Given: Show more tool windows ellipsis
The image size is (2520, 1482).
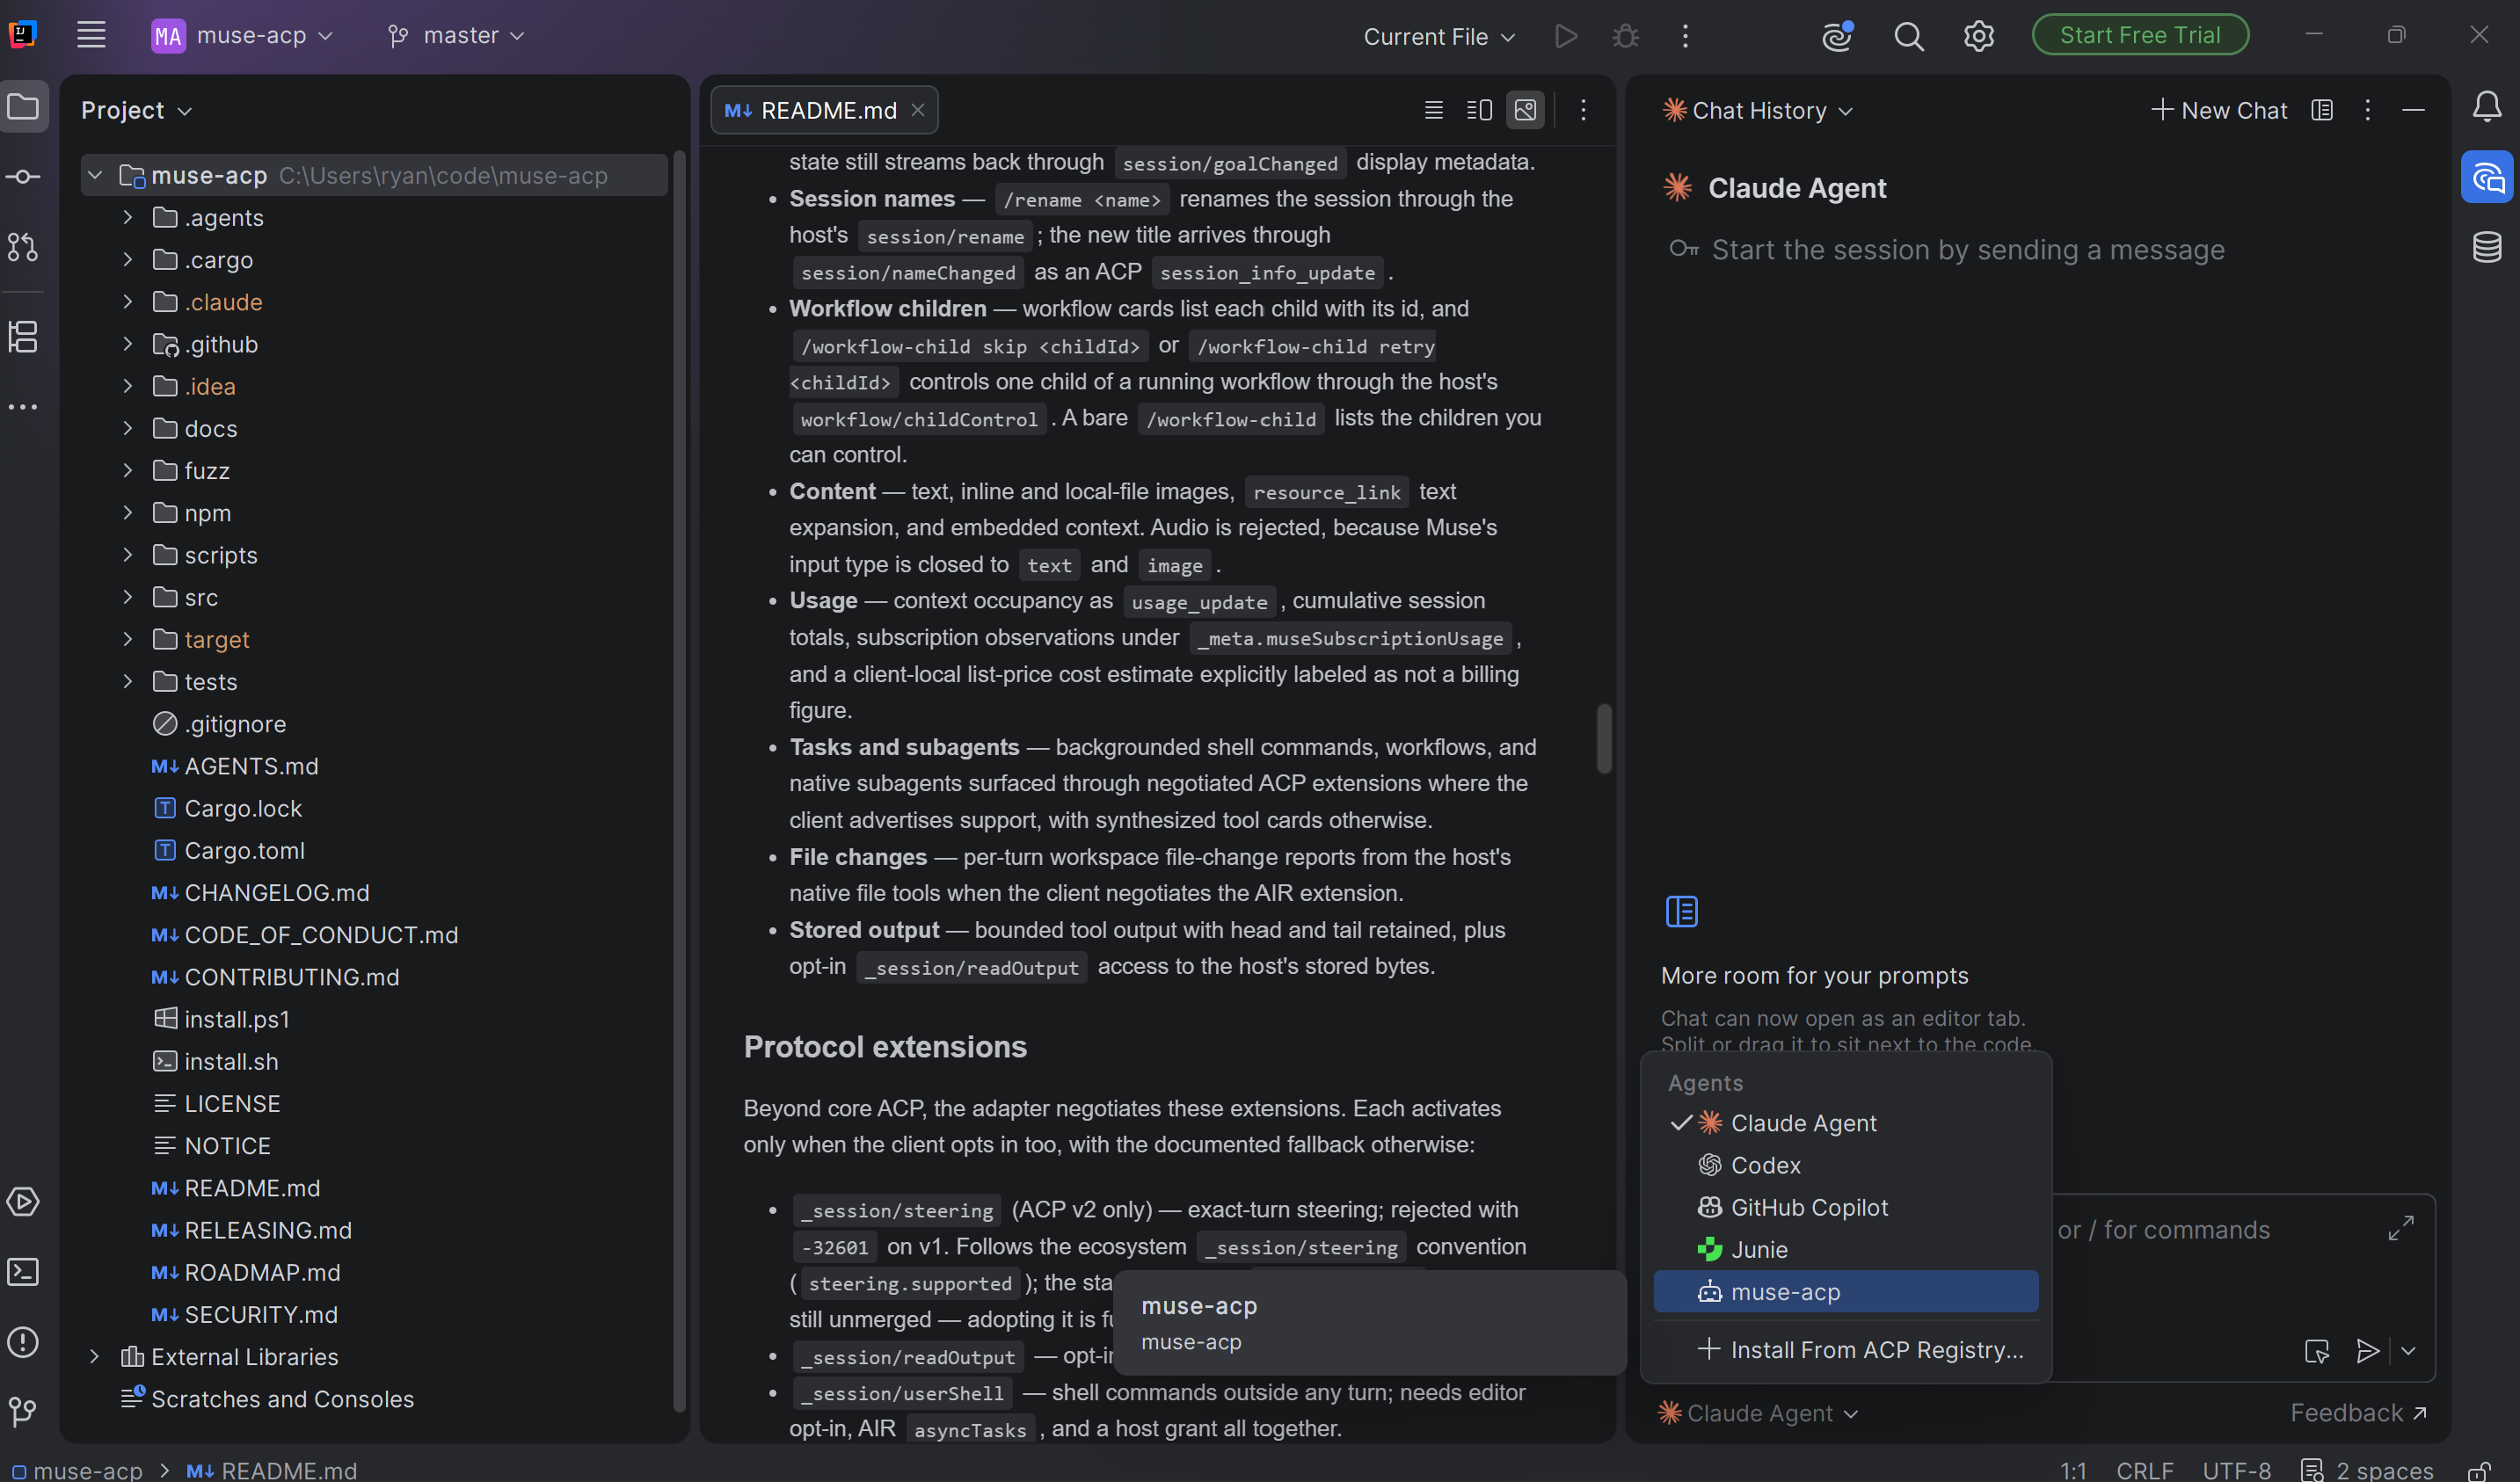Looking at the screenshot, I should (x=24, y=407).
